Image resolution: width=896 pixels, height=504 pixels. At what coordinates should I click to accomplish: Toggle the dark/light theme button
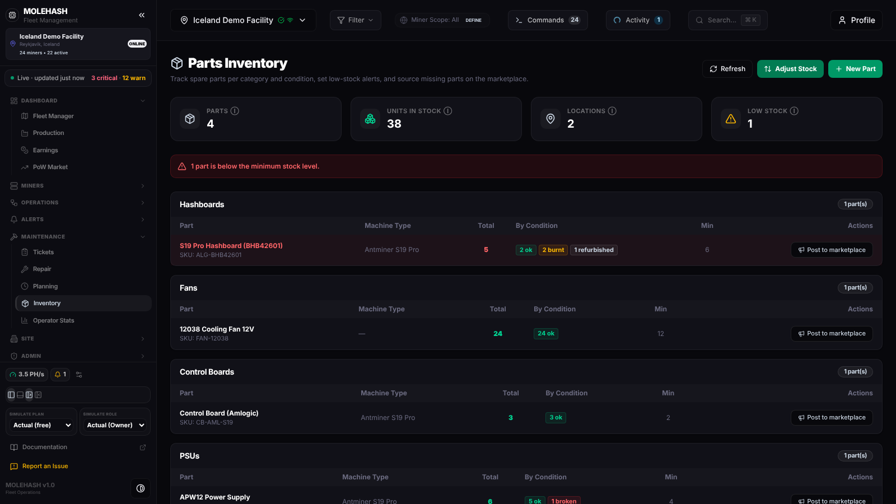pyautogui.click(x=141, y=488)
